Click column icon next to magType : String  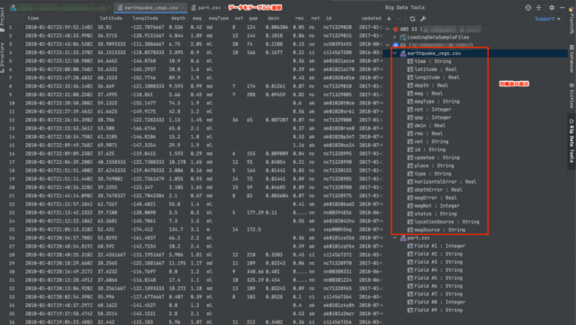(x=410, y=102)
